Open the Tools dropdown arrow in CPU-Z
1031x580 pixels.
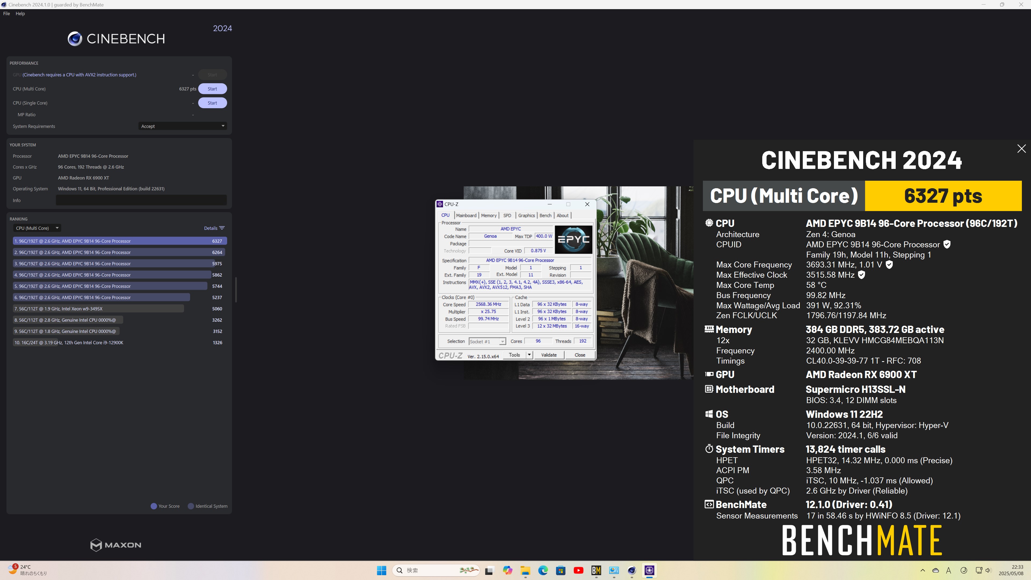(529, 355)
